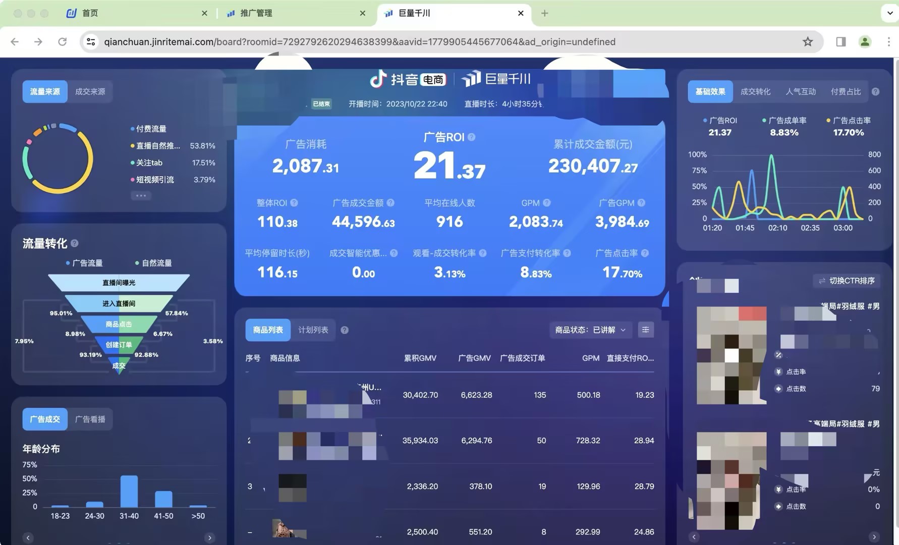Open help icon next to 广告支付转化率
Viewport: 899px width, 545px height.
point(567,253)
